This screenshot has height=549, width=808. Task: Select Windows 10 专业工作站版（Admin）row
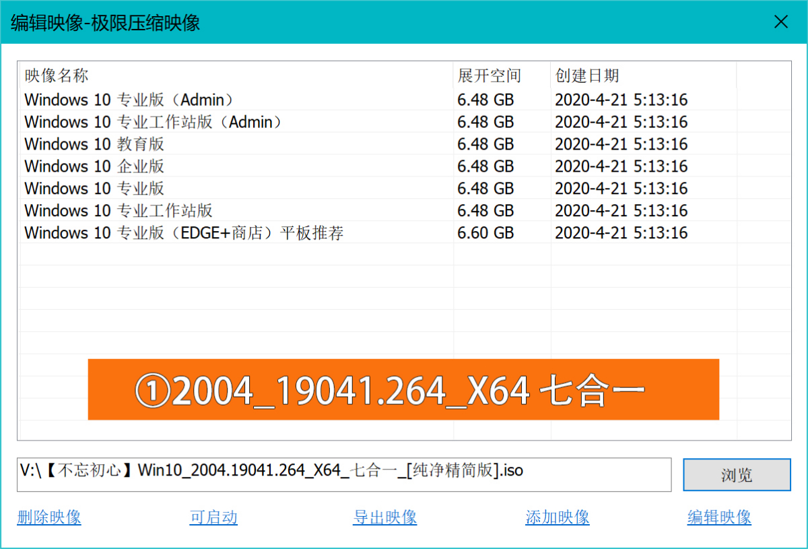[x=153, y=123]
